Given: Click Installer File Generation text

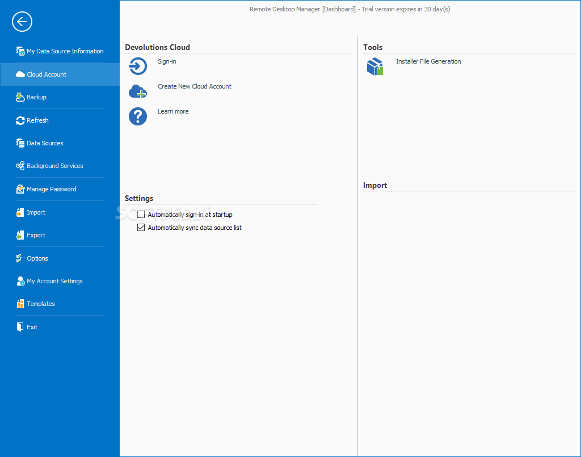Looking at the screenshot, I should [428, 61].
